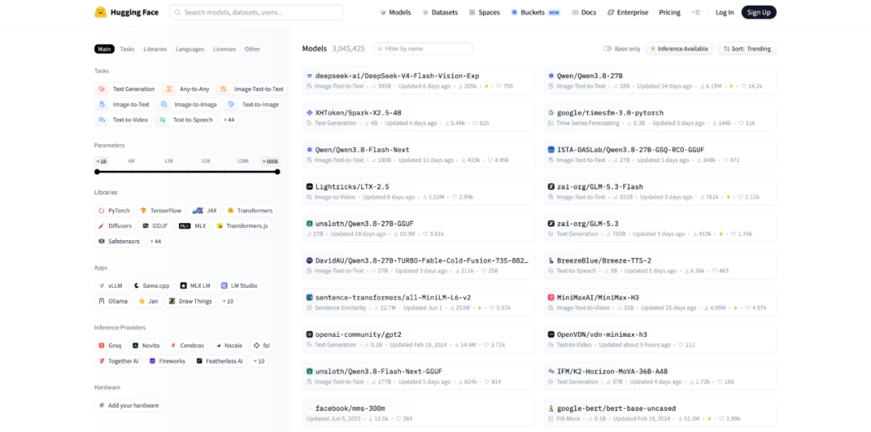Click the Sign Up button

click(x=759, y=12)
